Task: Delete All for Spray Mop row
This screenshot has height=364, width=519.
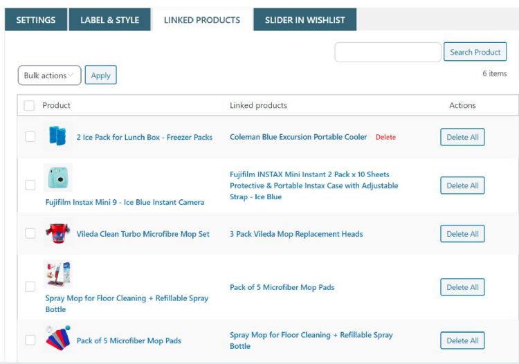Action: [x=462, y=287]
